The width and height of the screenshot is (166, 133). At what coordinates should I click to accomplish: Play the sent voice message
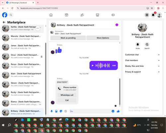(93, 66)
